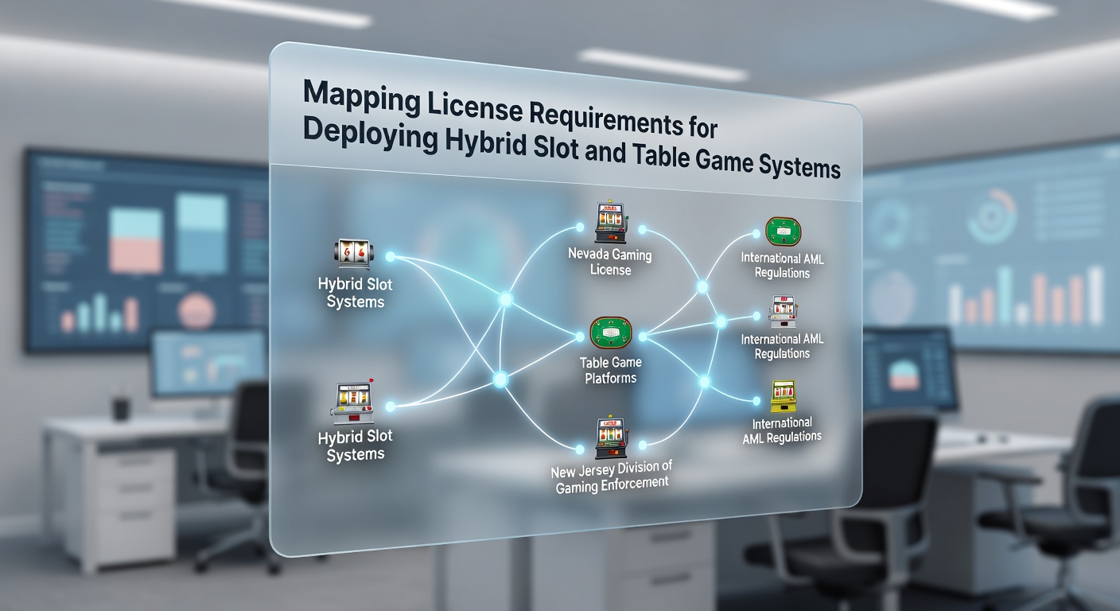Image resolution: width=1120 pixels, height=611 pixels.
Task: Click "International AML Regulations" under the yellow slot machine
Action: [783, 430]
